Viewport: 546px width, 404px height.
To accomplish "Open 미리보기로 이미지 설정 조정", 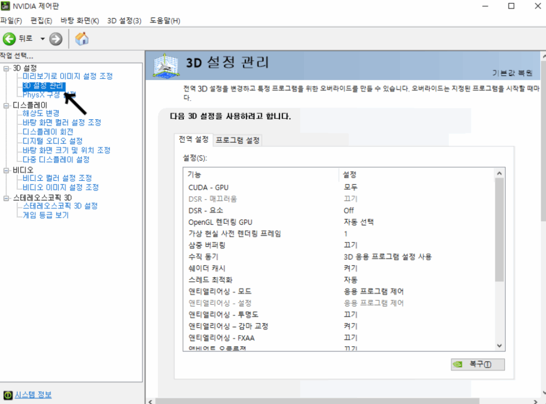I will (68, 76).
